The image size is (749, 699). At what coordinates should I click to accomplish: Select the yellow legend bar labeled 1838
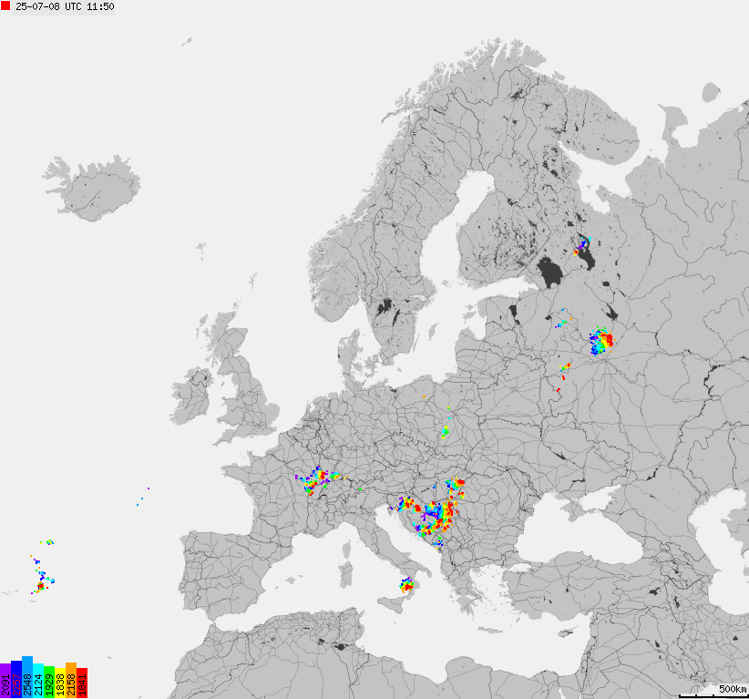(60, 684)
